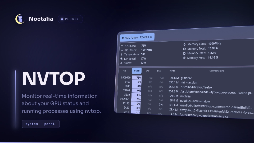254x143 pixels.
Task: Click the 73% GPU usage bar for glmark2
Action: 137,78
